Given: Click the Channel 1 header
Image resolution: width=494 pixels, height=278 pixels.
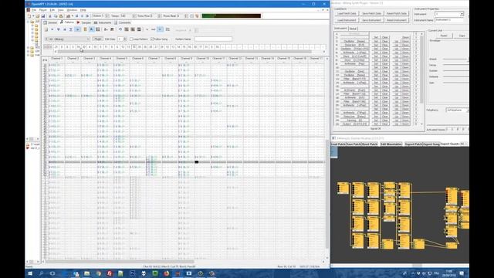Looking at the screenshot, I should (x=56, y=59).
